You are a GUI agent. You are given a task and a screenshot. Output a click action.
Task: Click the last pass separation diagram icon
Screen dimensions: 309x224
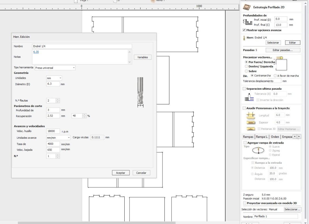click(x=249, y=97)
